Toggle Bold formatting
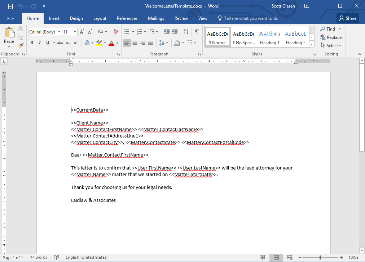This screenshot has width=365, height=262. (x=32, y=43)
